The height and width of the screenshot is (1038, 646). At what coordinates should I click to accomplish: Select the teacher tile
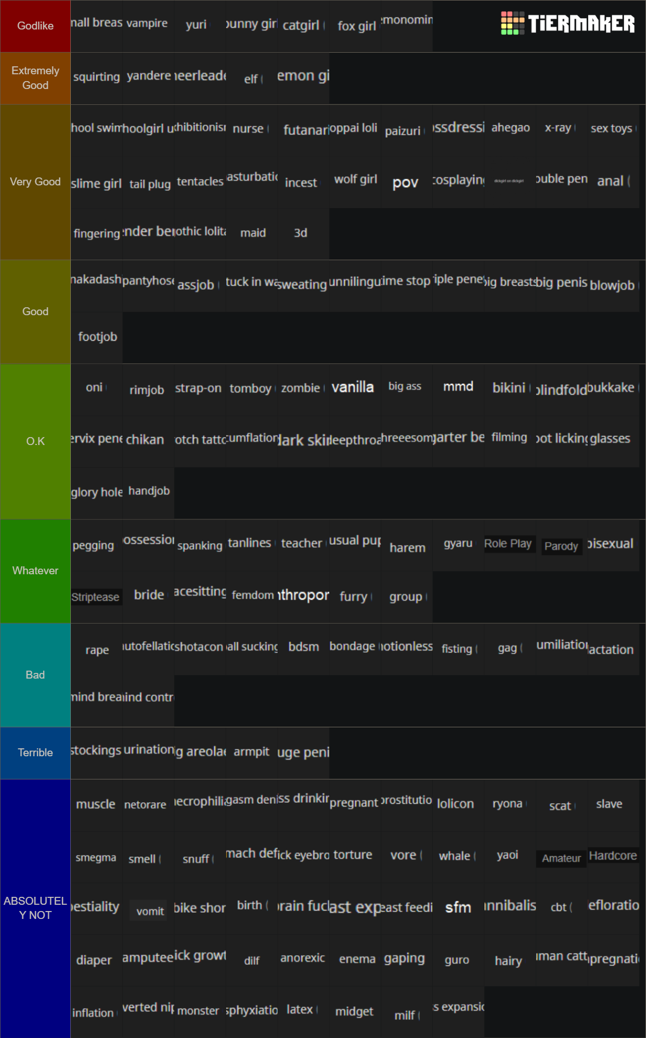pyautogui.click(x=303, y=545)
